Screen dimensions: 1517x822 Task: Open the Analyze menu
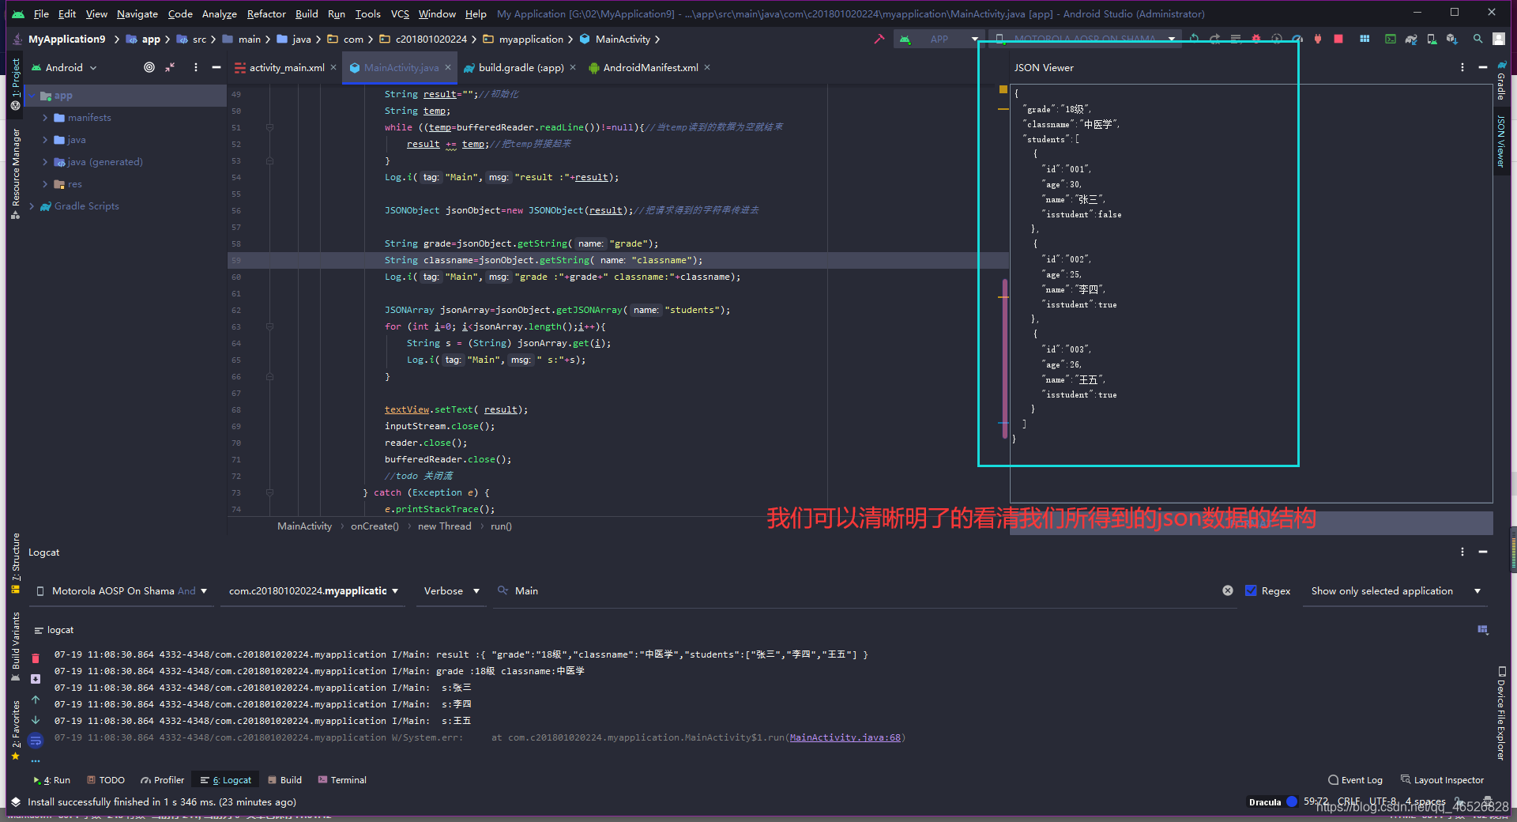[x=219, y=13]
